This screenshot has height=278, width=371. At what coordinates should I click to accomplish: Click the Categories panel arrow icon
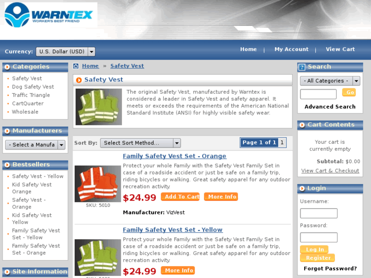[7, 67]
